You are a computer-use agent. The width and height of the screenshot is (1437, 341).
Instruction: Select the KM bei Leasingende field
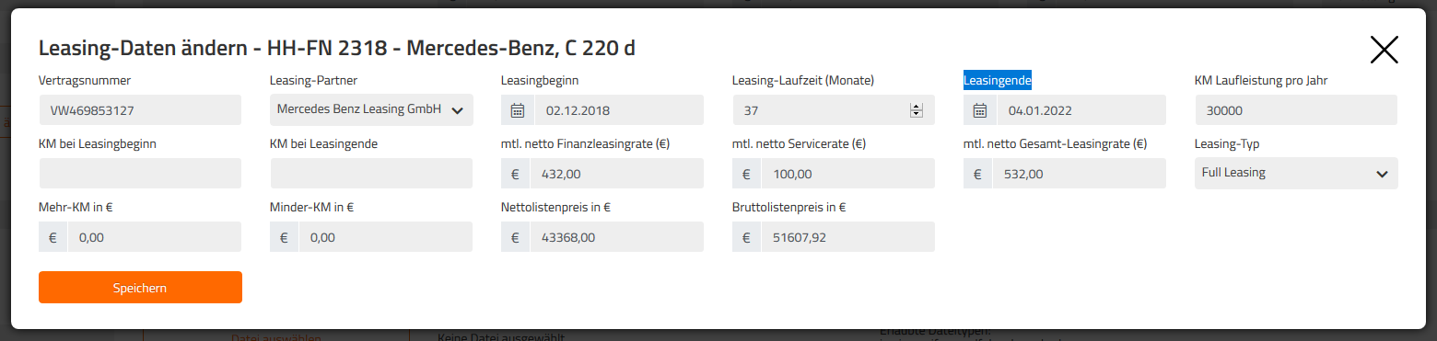click(371, 174)
